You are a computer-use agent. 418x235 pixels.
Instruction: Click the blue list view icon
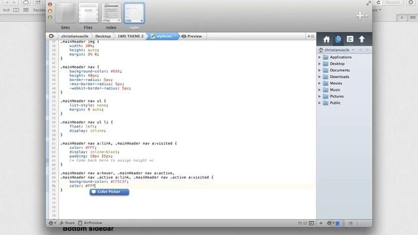[x=338, y=223]
